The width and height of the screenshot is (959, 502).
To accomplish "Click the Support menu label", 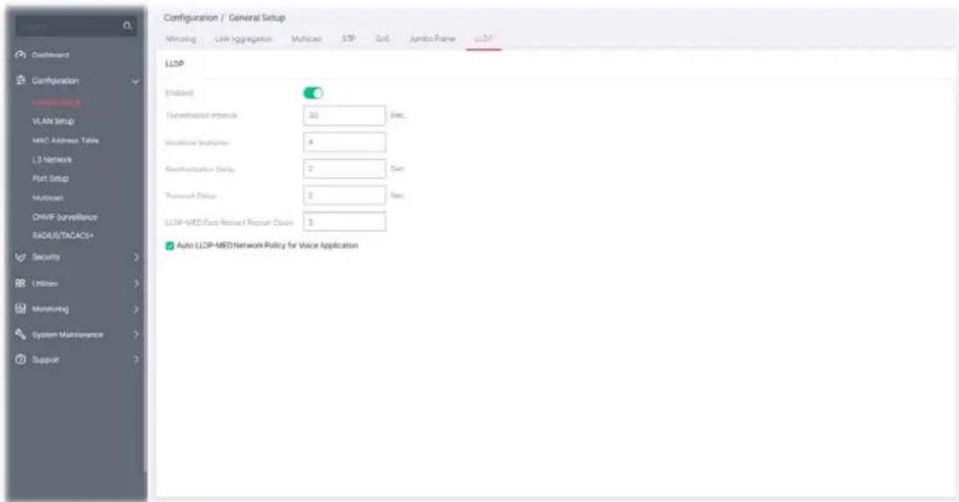I will [x=46, y=359].
